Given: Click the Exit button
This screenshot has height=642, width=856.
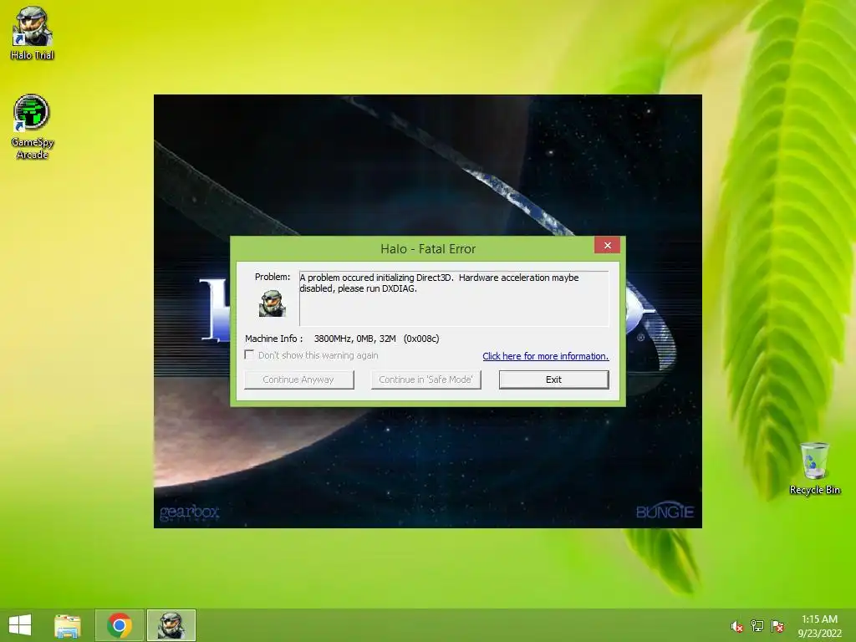Looking at the screenshot, I should pos(553,380).
